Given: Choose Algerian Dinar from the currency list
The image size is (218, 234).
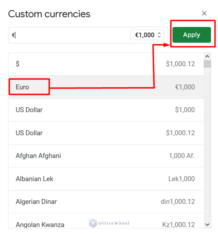Looking at the screenshot, I should 85,202.
